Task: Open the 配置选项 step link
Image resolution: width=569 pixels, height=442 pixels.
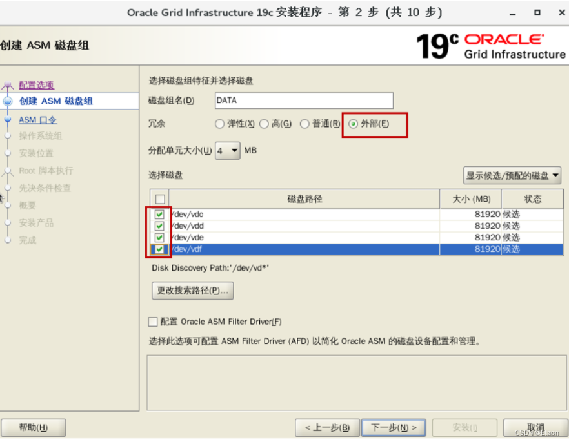Action: click(36, 85)
